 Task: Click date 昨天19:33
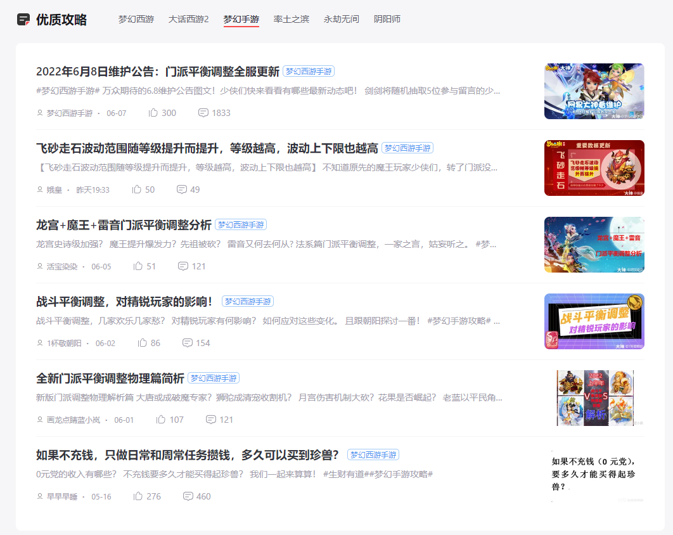coord(93,190)
